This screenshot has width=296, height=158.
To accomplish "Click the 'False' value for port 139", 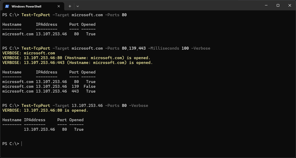I will point(89,86).
